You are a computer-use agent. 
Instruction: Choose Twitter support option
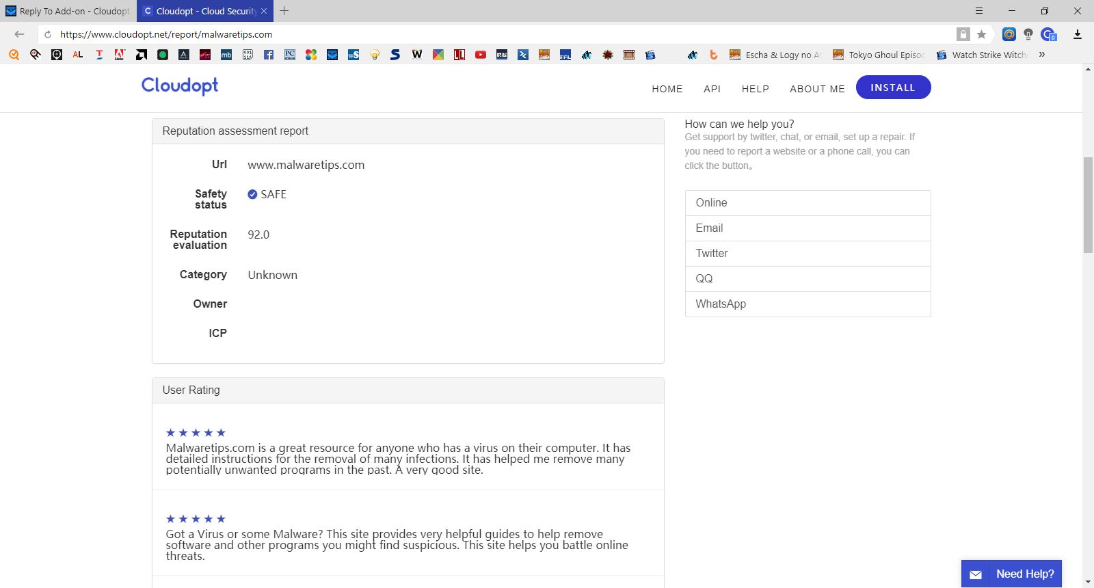[808, 254]
